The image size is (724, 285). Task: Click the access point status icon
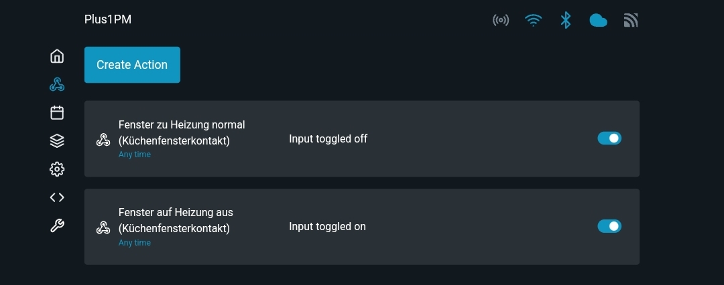tap(501, 20)
